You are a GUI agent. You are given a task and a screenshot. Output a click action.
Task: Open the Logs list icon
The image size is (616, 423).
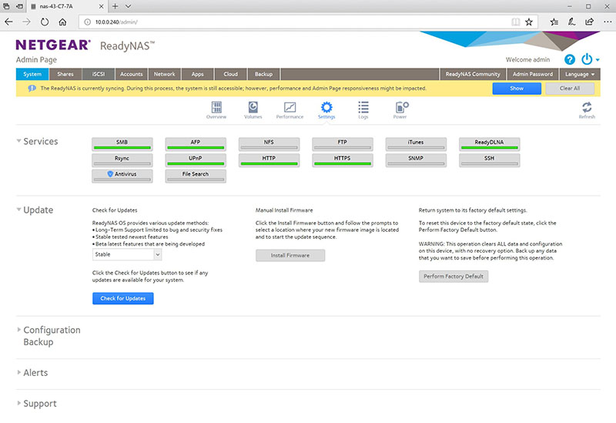(363, 109)
